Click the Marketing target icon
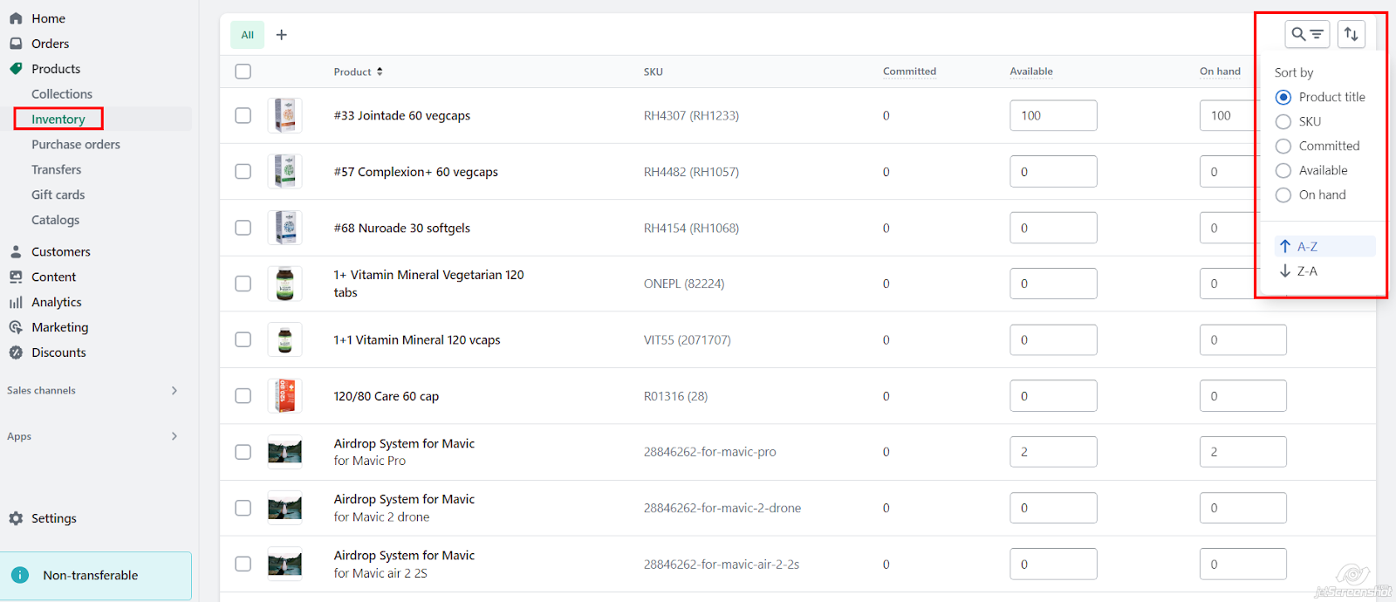 (x=16, y=327)
